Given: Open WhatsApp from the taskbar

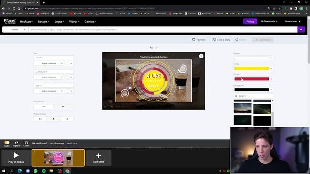Looking at the screenshot, I should click(35, 171).
